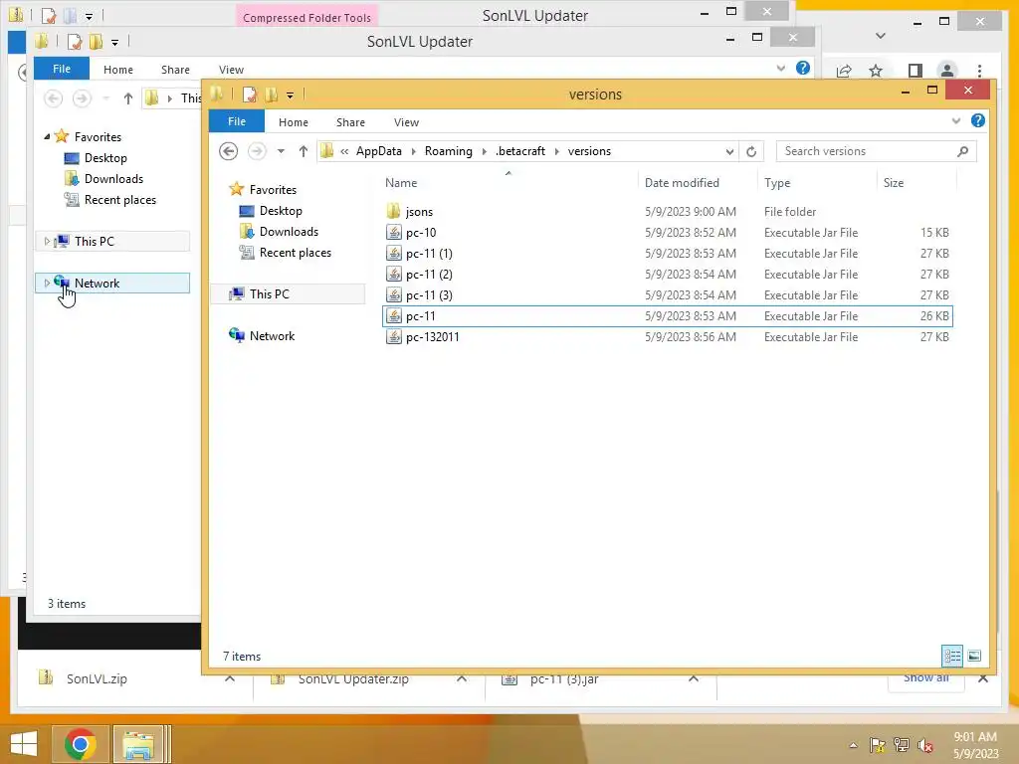Go up one level in SonLVL Updater window
Screen dimensions: 1019x764
[x=128, y=98]
